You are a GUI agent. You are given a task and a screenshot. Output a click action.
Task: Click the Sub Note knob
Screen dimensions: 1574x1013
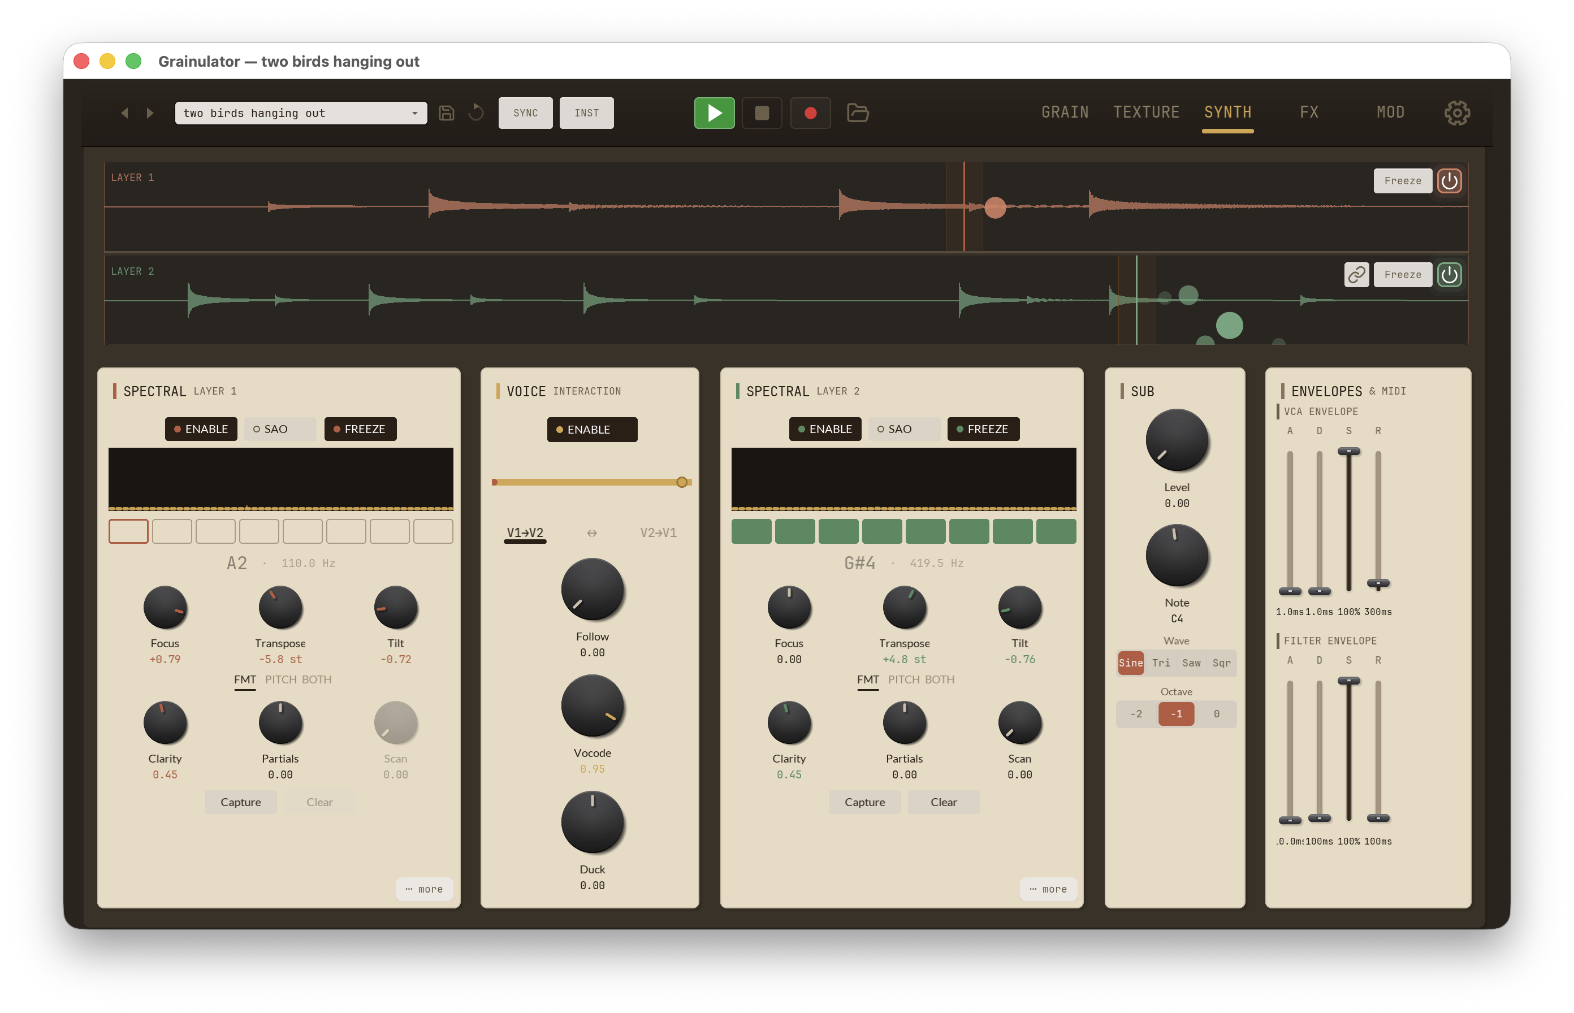click(x=1177, y=555)
